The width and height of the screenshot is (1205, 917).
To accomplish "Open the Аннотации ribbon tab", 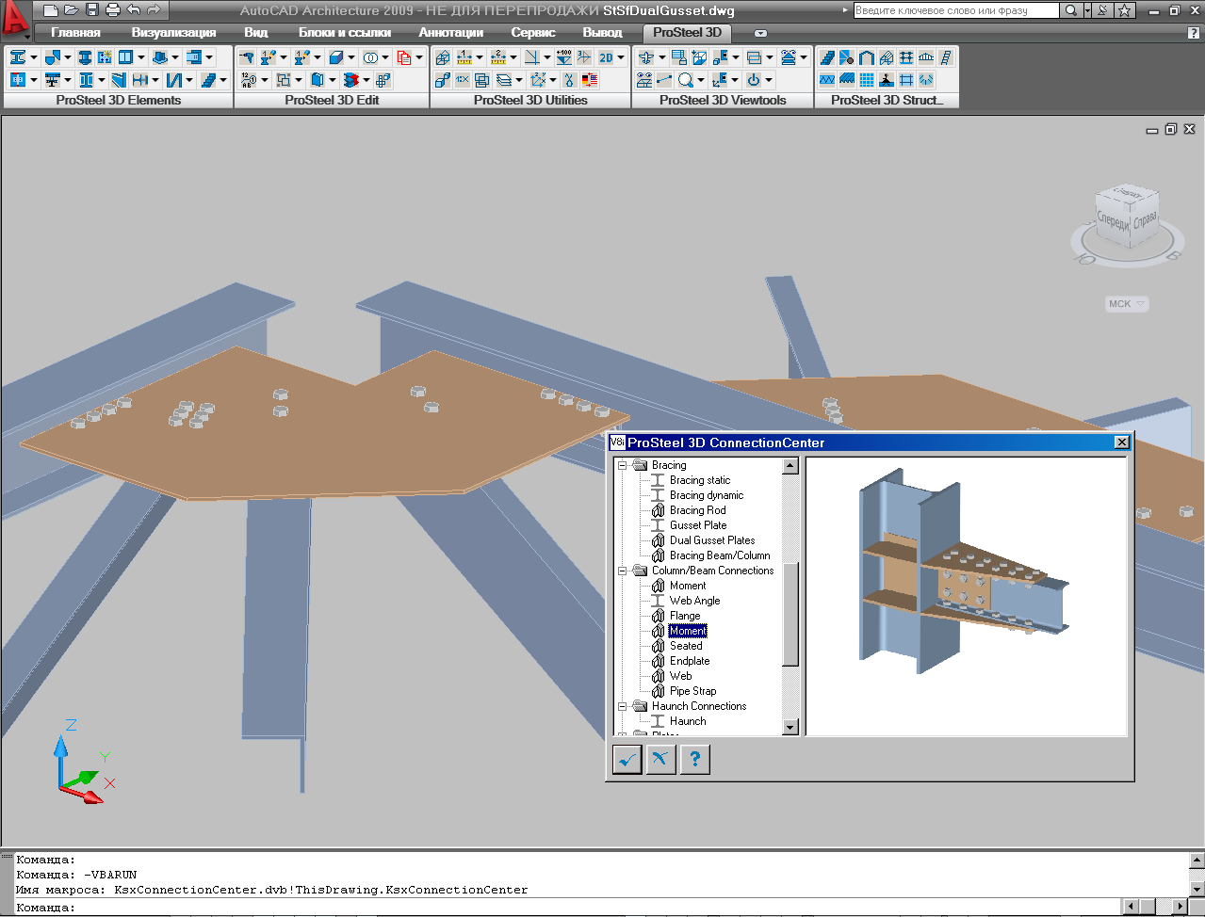I will pos(451,32).
